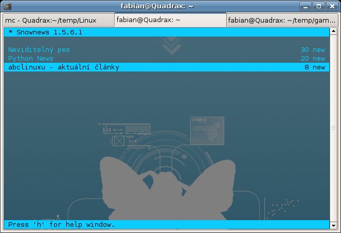The width and height of the screenshot is (341, 233).
Task: Select the fabian@Quadrax: ~ tab
Action: [170, 20]
